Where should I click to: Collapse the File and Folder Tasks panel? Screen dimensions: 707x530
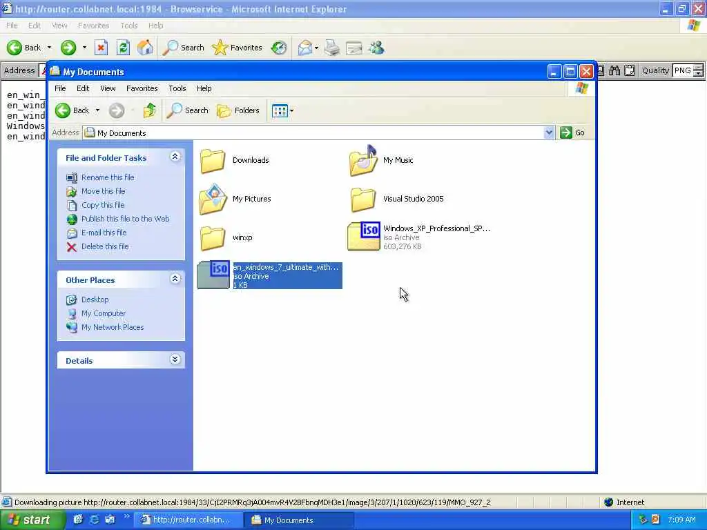(x=175, y=157)
